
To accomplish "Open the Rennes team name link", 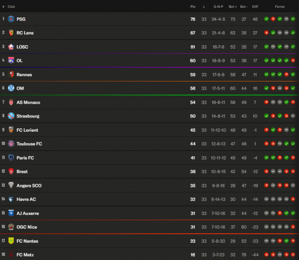I will tap(24, 75).
